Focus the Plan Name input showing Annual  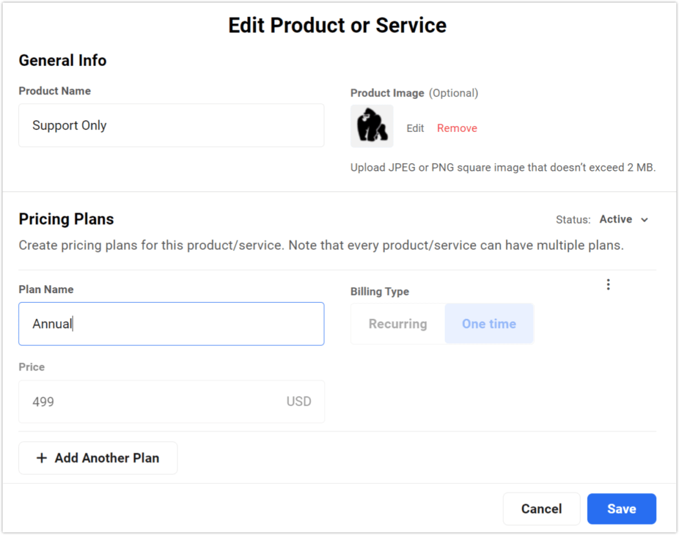[x=171, y=323]
